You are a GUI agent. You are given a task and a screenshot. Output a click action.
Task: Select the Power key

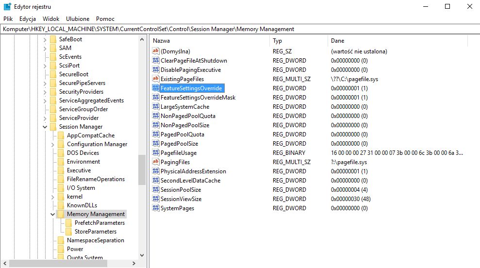75,249
